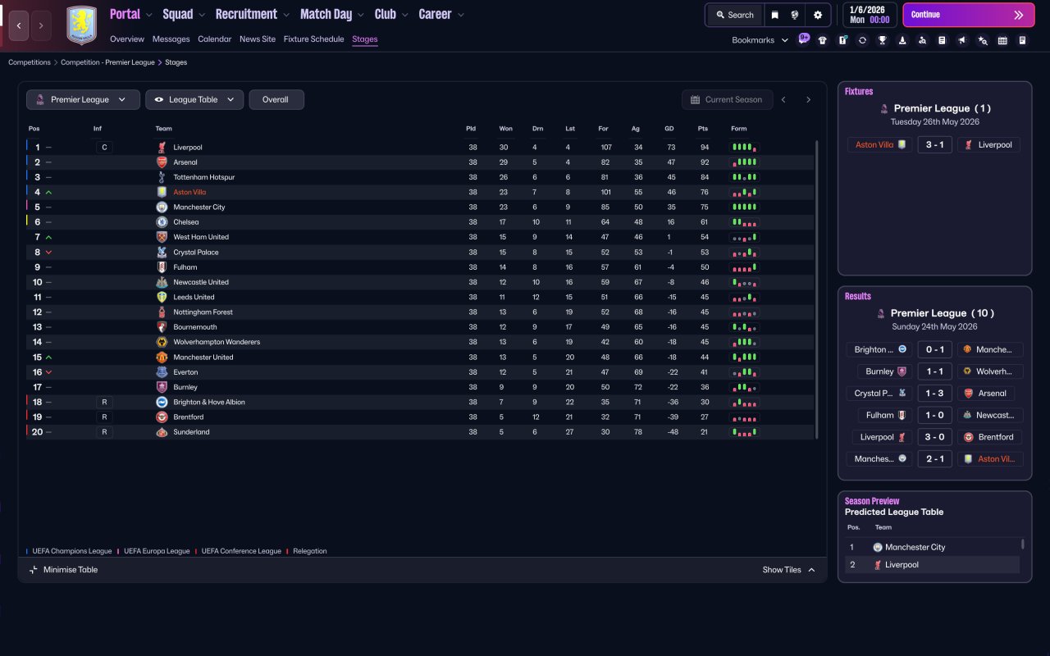Open the calendar grid bookmark icon
Viewport: 1050px width, 656px height.
(x=1002, y=40)
